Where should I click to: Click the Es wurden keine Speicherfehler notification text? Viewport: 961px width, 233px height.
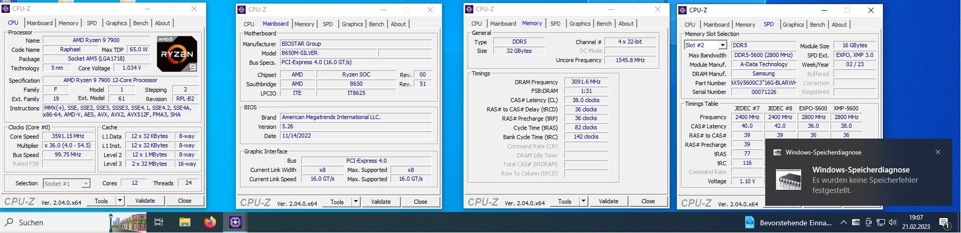pos(865,185)
